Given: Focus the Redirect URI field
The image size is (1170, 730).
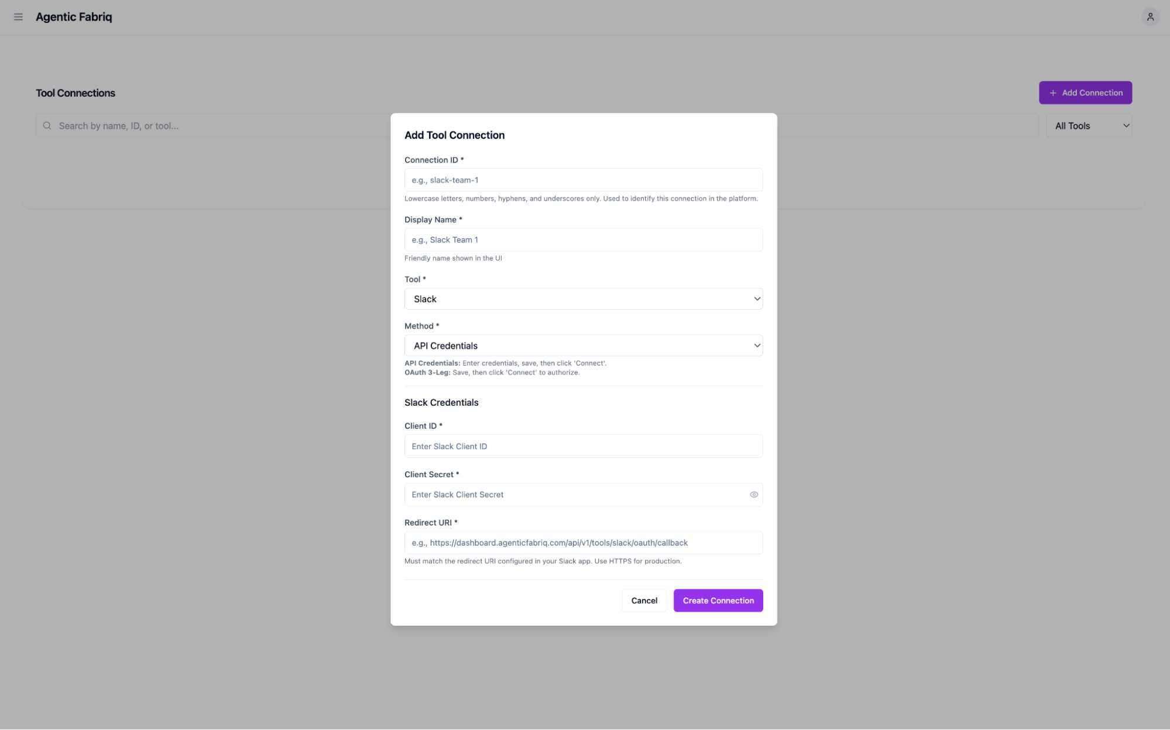Looking at the screenshot, I should click(583, 543).
